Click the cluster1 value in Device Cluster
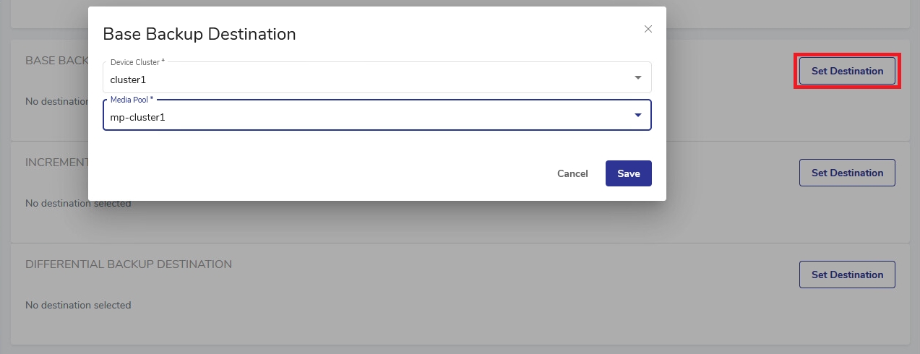Screen dimensions: 920x354 coord(128,79)
